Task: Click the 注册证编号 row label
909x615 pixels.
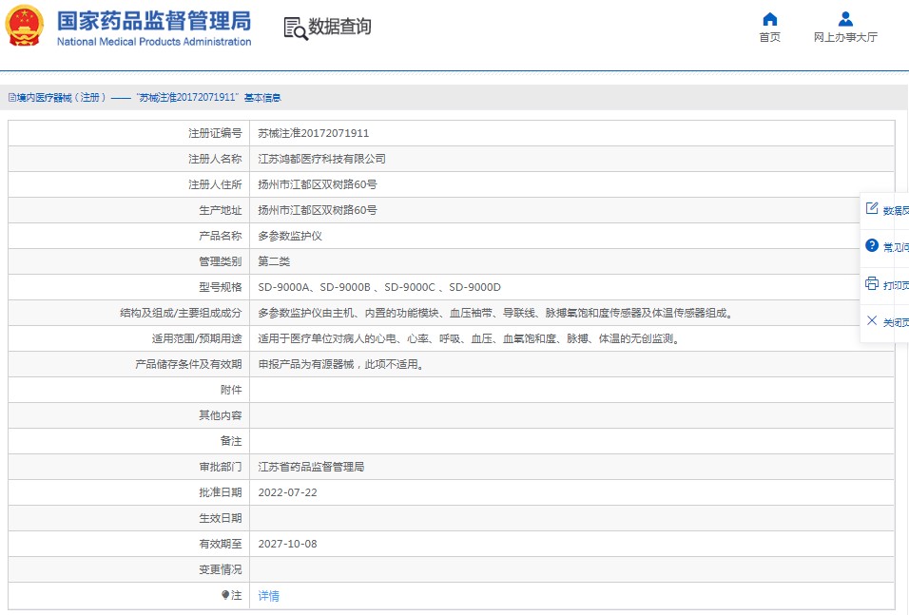Action: click(x=215, y=133)
